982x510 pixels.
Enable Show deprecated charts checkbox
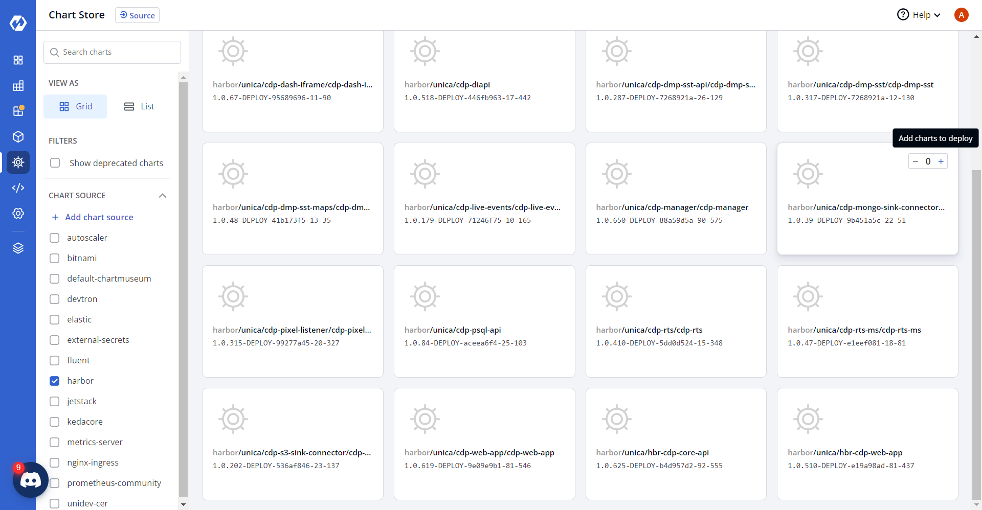[55, 163]
